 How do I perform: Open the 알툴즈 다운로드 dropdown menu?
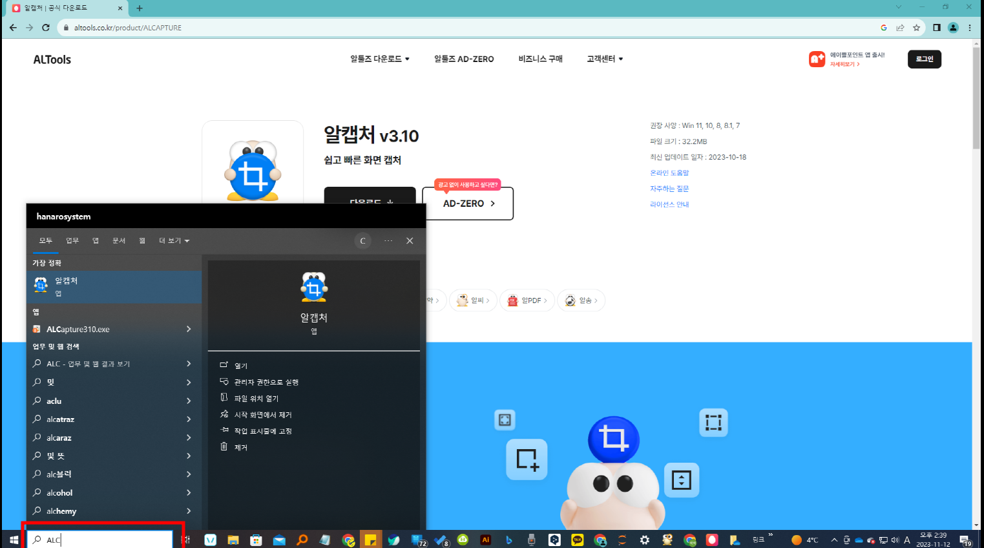380,59
